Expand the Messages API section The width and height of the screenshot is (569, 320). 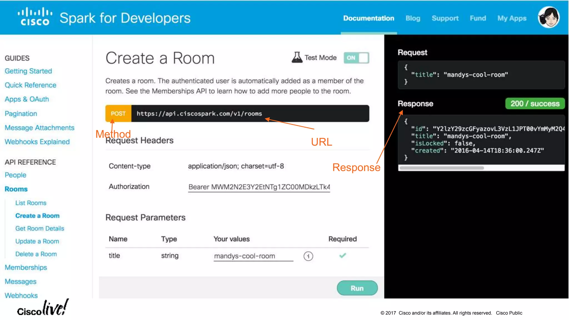(21, 282)
